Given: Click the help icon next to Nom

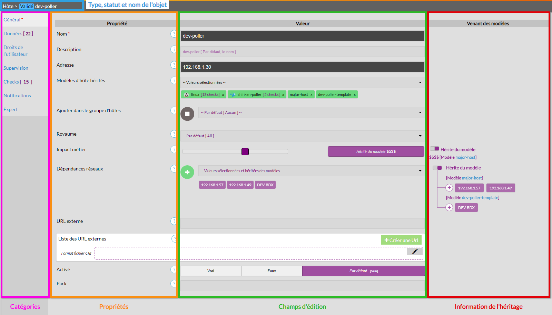Looking at the screenshot, I should [x=174, y=34].
